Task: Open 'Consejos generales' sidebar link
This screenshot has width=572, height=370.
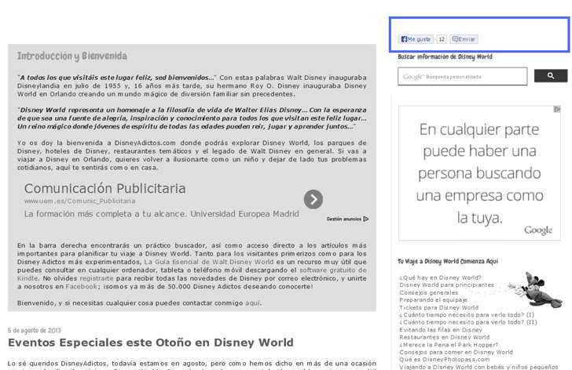Action: (x=429, y=292)
